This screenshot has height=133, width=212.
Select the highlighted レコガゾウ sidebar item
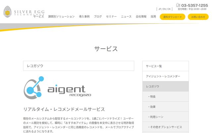[166, 86]
